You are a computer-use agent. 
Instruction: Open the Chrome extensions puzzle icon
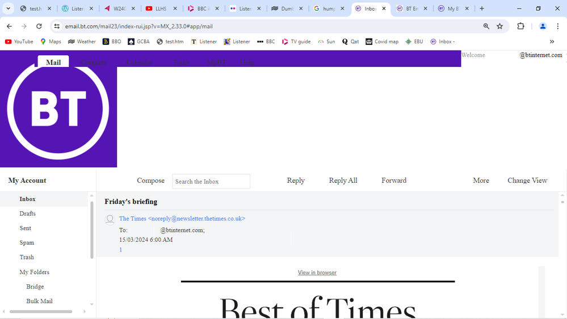click(520, 26)
